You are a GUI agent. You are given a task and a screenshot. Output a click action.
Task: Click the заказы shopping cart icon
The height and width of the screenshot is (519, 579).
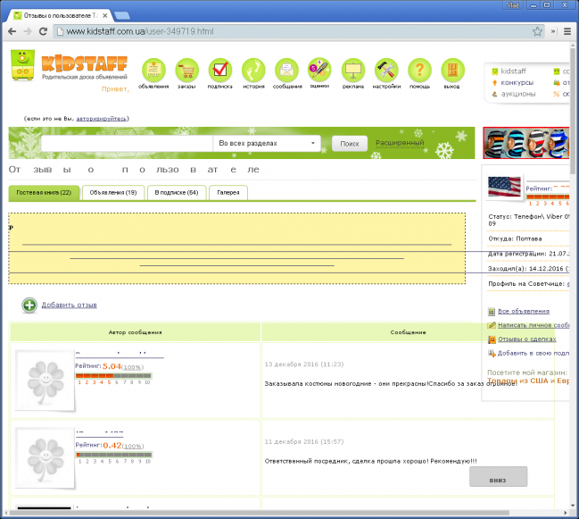[x=186, y=71]
